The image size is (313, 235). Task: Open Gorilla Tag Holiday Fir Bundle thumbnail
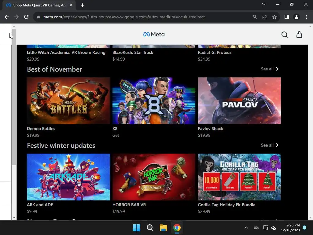pyautogui.click(x=239, y=177)
